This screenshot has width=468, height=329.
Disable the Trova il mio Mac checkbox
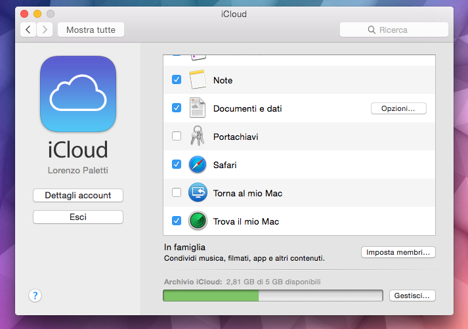click(177, 221)
